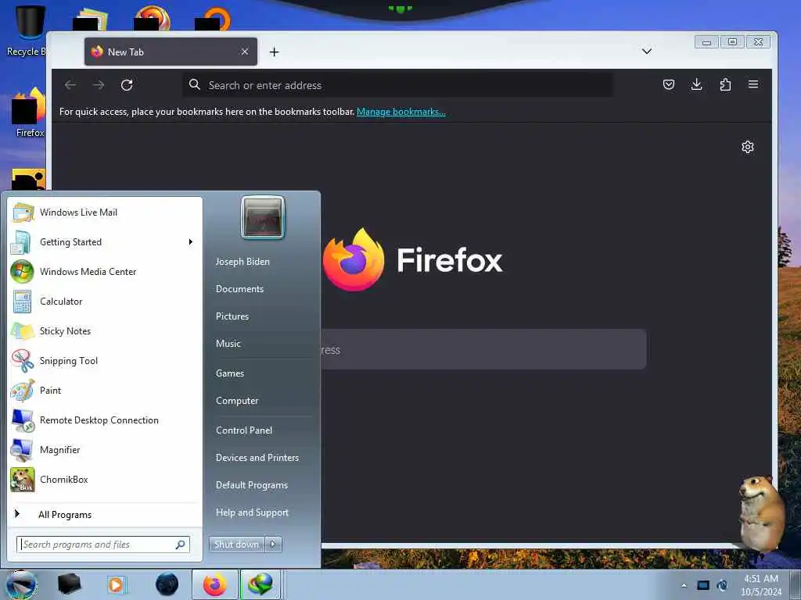The width and height of the screenshot is (801, 600).
Task: Switch to Firefox taskbar button
Action: (214, 584)
